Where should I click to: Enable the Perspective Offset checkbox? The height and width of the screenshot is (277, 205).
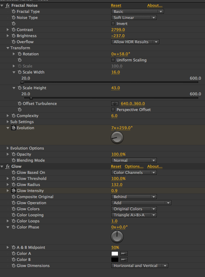click(x=113, y=110)
